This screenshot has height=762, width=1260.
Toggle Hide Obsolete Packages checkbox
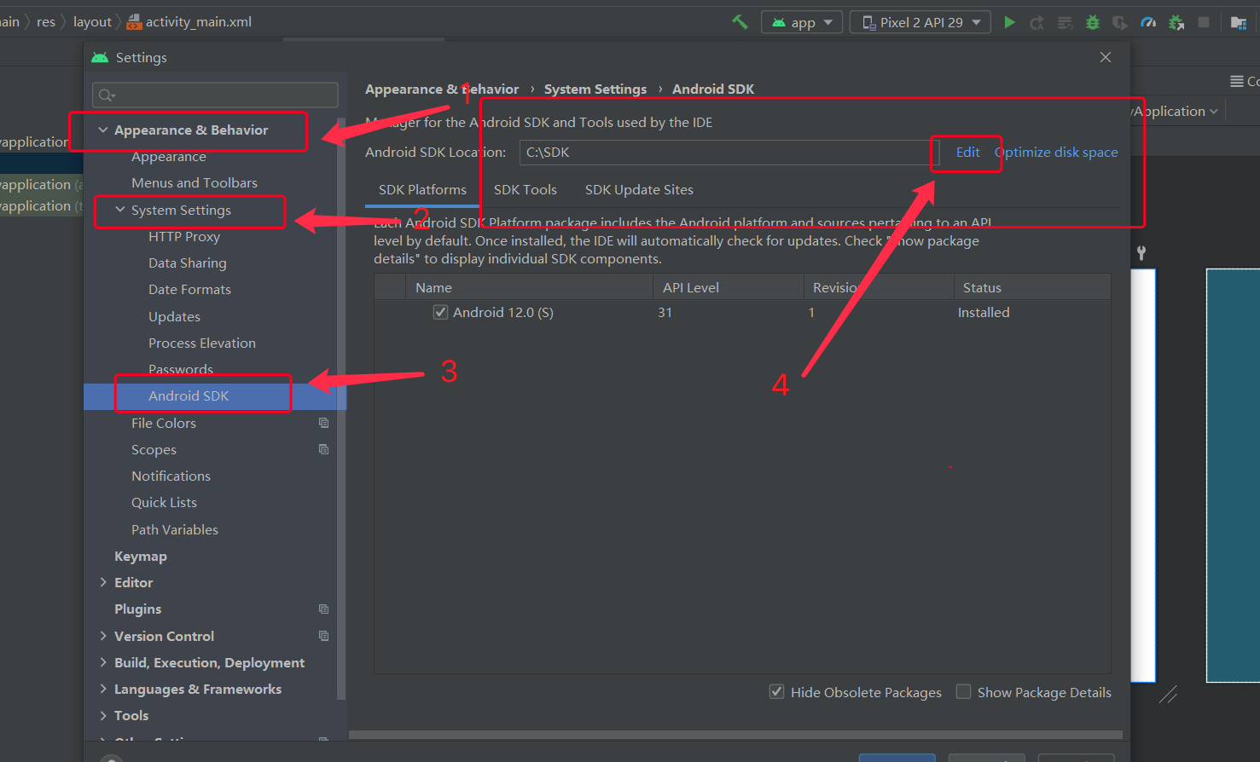tap(776, 691)
